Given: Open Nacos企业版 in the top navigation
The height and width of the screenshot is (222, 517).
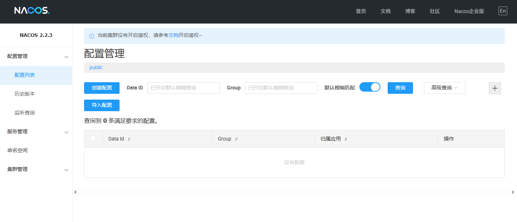Looking at the screenshot, I should 469,11.
